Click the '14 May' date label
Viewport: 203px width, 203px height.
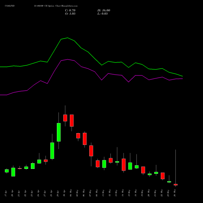[x=123, y=193]
